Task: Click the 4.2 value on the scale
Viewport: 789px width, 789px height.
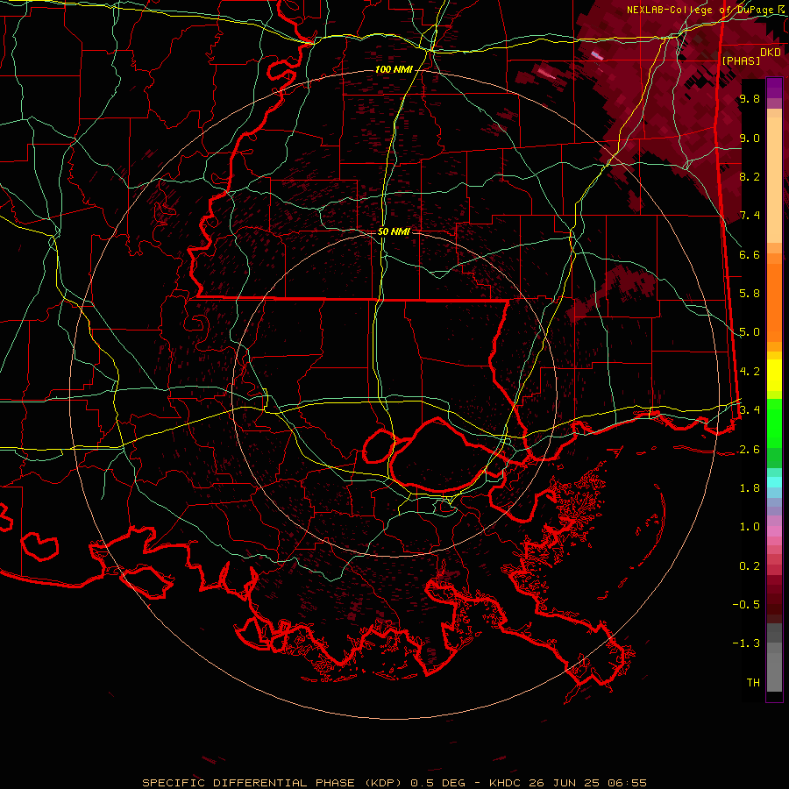Action: [750, 372]
